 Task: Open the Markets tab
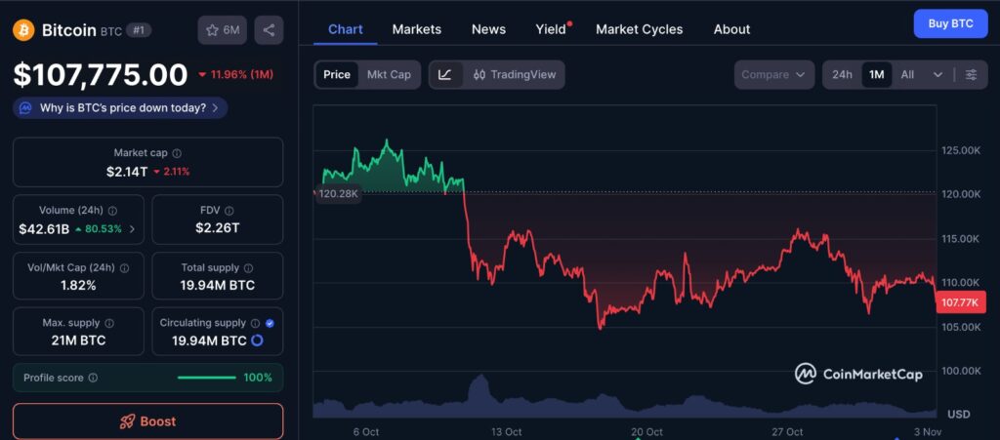[416, 29]
